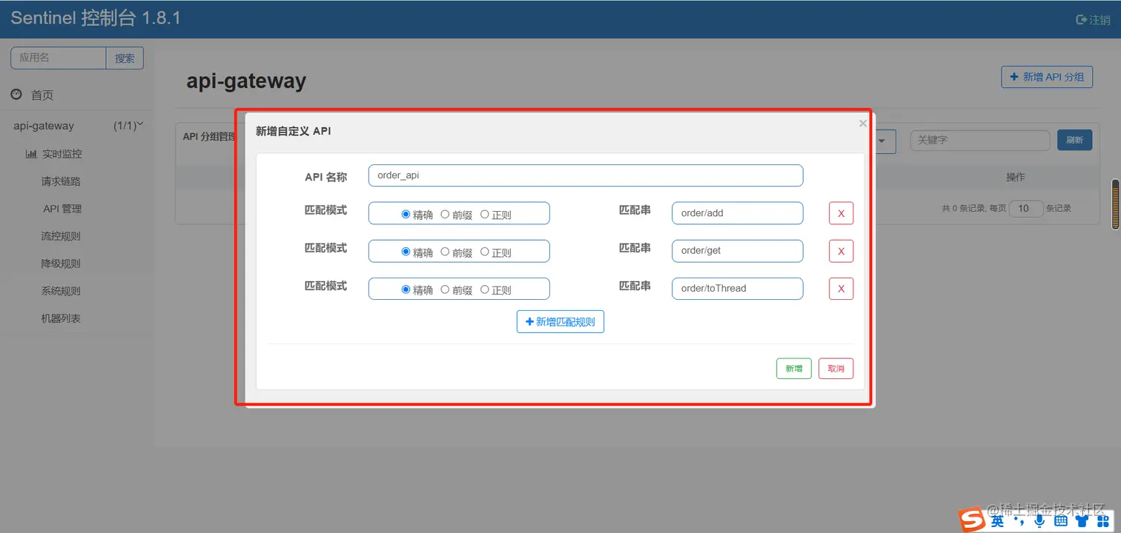Screen dimensions: 1121x533
Task: Click the Sogou microphone voice input icon
Action: (1039, 521)
